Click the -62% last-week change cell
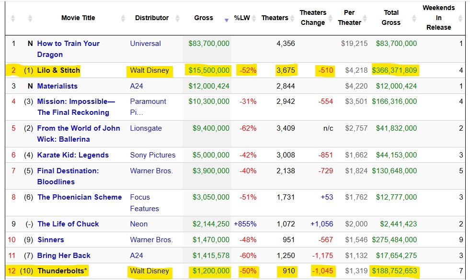The height and width of the screenshot is (280, 470). [x=248, y=128]
